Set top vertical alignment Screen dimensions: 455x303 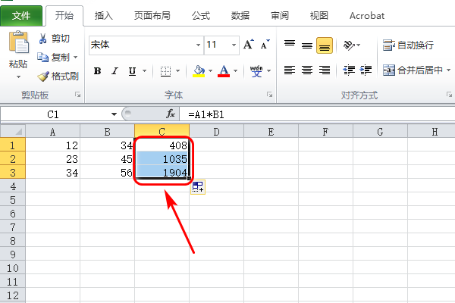coord(290,45)
